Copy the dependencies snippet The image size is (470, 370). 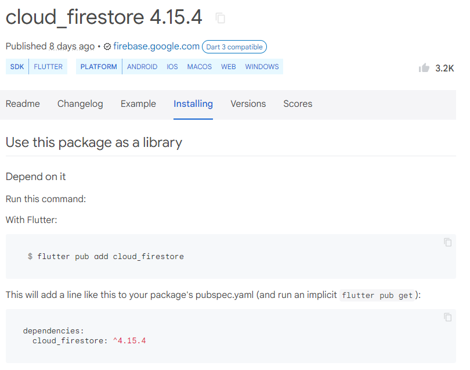[x=447, y=317]
